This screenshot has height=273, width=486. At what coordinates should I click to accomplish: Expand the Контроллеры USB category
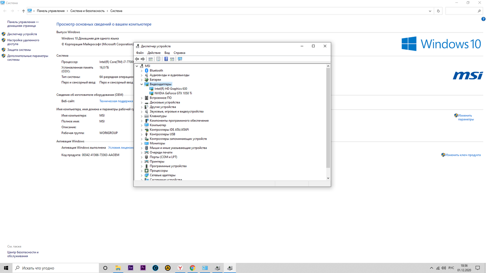point(142,134)
